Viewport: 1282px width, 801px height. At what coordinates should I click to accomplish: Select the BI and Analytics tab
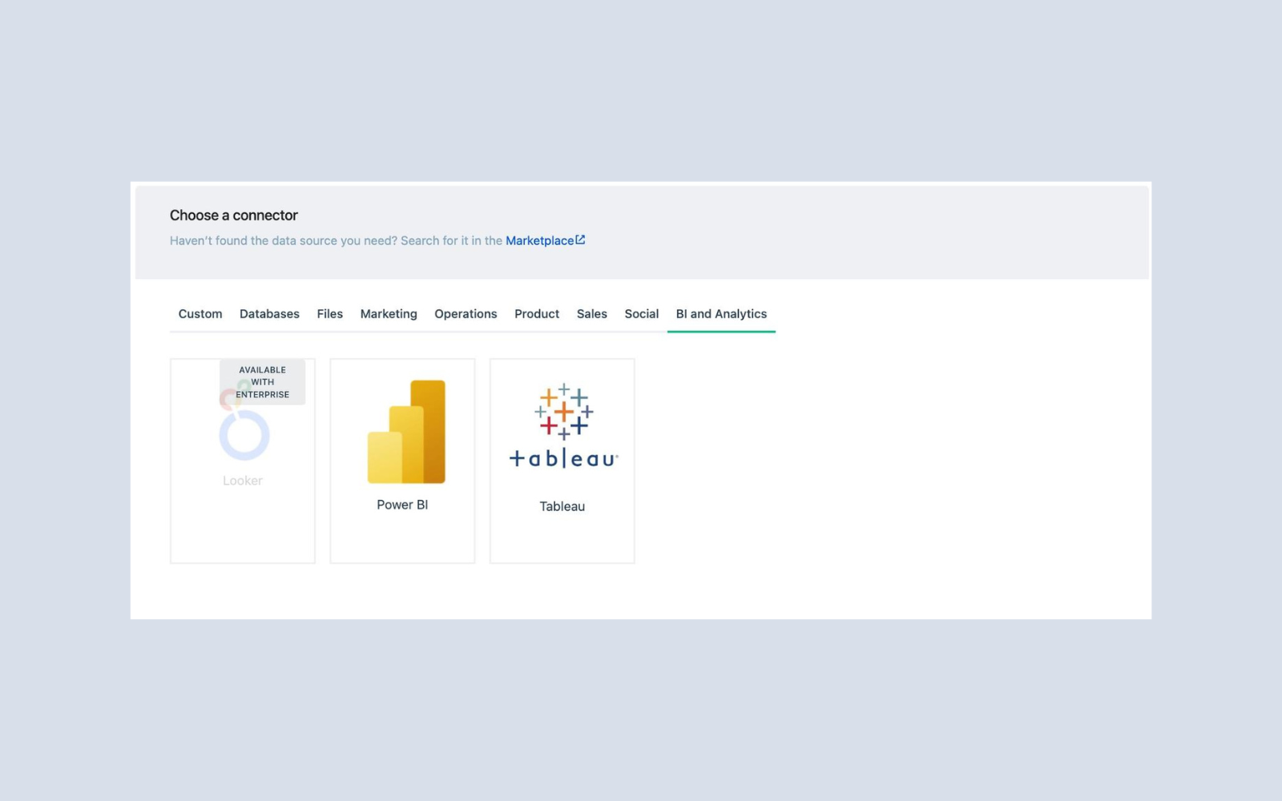coord(721,314)
